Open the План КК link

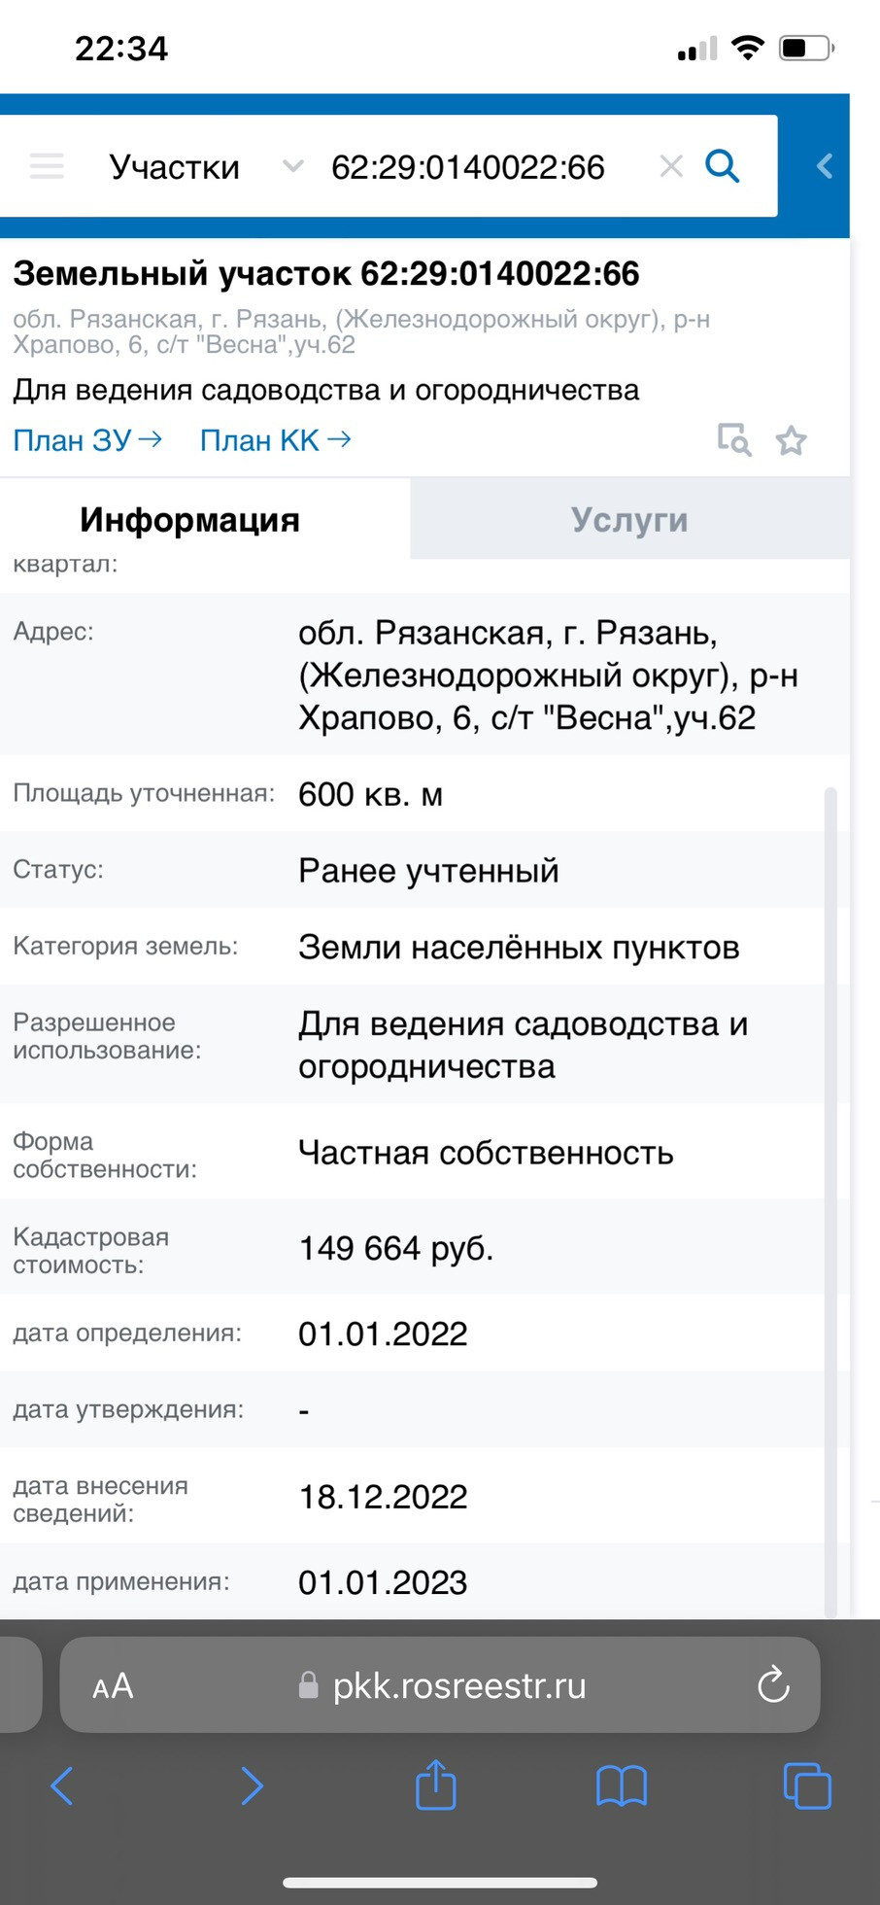[x=275, y=440]
